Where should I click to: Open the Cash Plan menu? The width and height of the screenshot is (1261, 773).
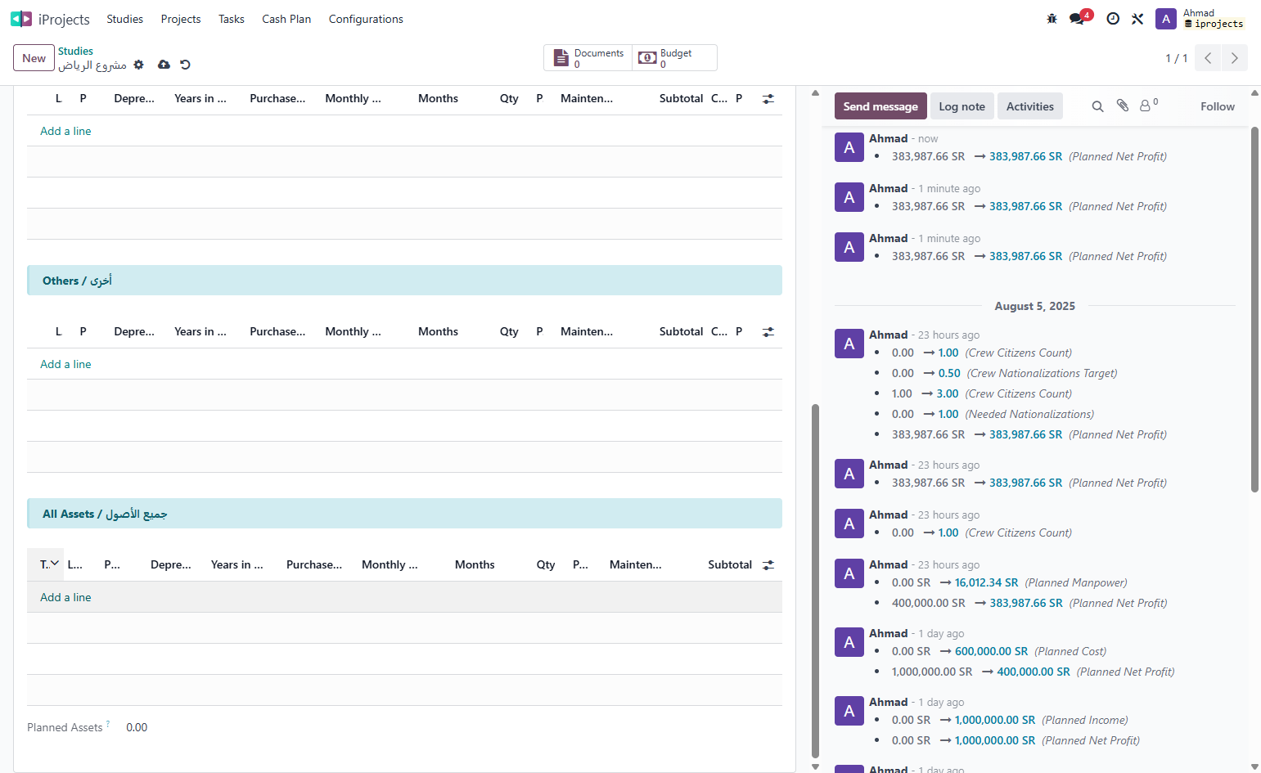pyautogui.click(x=286, y=19)
